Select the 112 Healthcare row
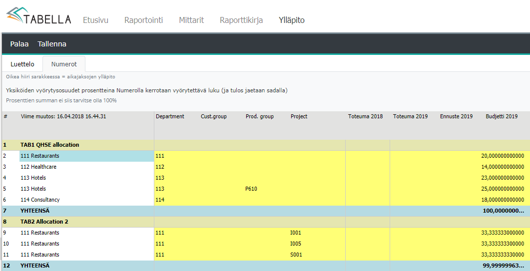The image size is (530, 271). click(x=38, y=167)
